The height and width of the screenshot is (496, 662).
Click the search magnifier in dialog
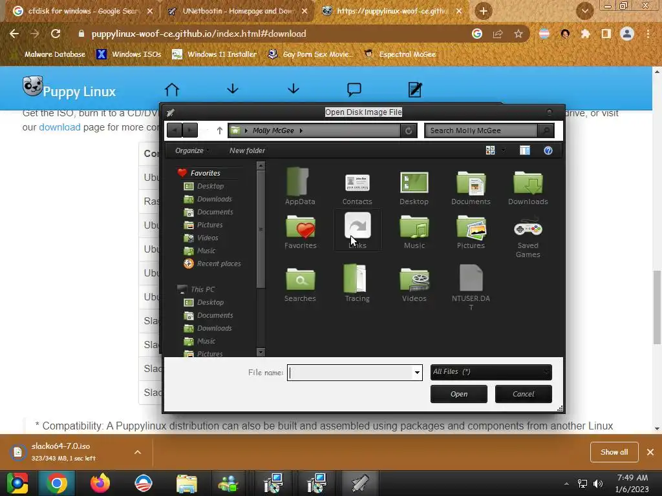click(546, 130)
